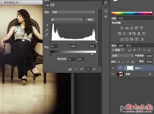Add a Color Balance scales adjustment
Image resolution: width=154 pixels, height=114 pixels.
click(x=124, y=33)
